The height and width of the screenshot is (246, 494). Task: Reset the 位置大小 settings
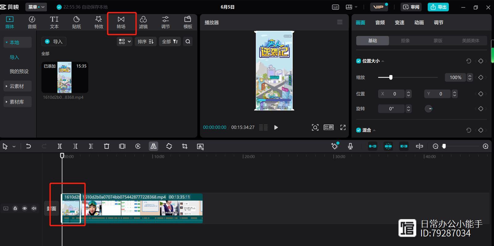468,61
